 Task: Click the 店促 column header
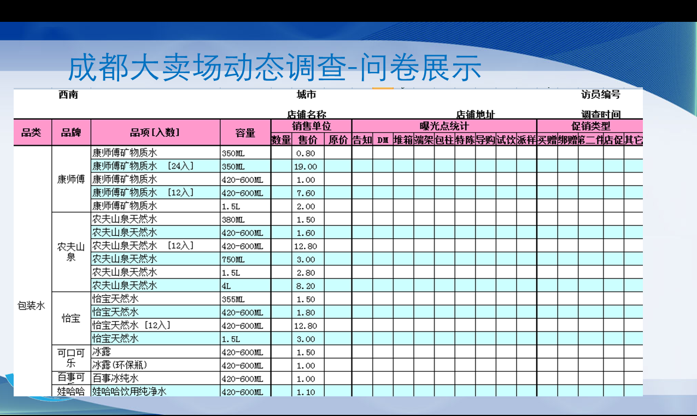(x=613, y=139)
